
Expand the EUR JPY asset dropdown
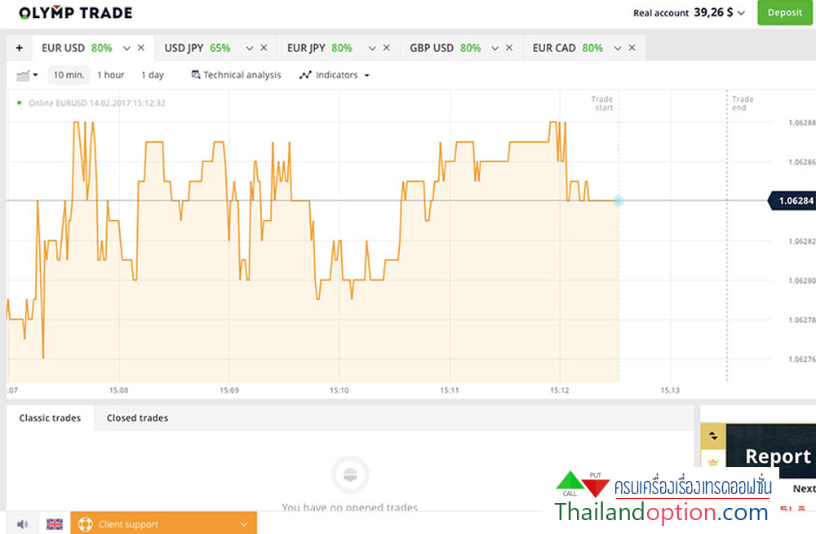372,48
